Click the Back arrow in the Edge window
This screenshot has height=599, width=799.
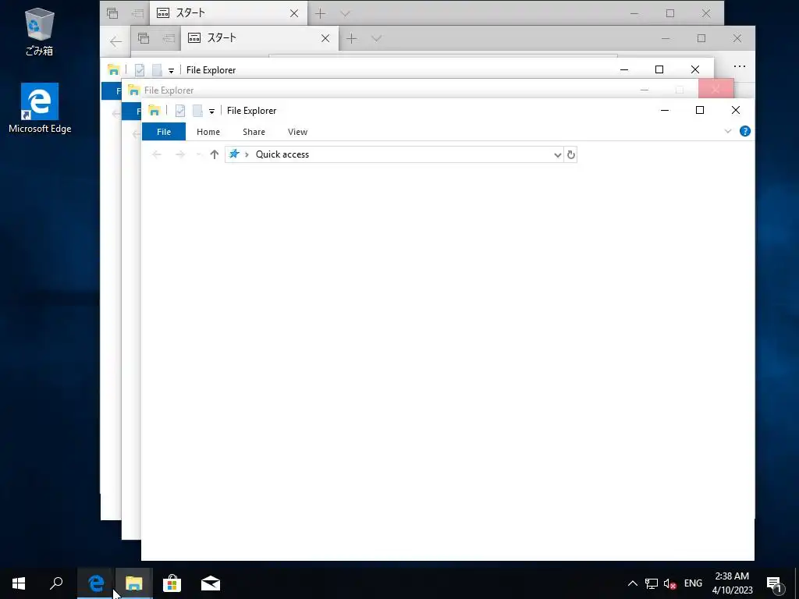click(x=115, y=41)
